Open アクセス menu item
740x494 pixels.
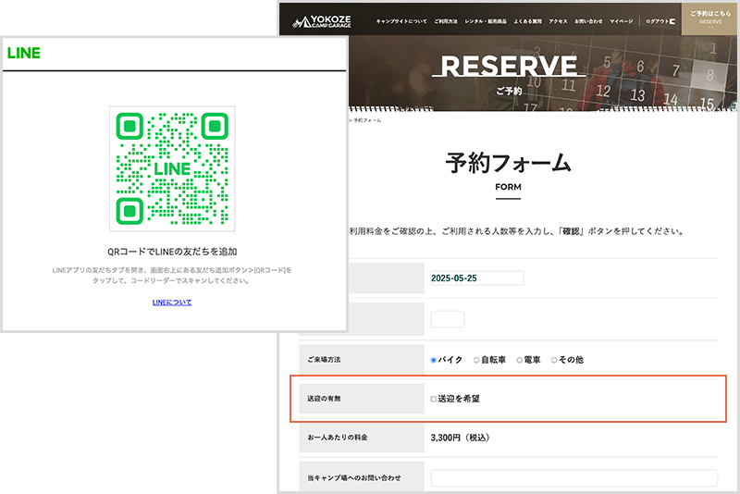pyautogui.click(x=558, y=21)
